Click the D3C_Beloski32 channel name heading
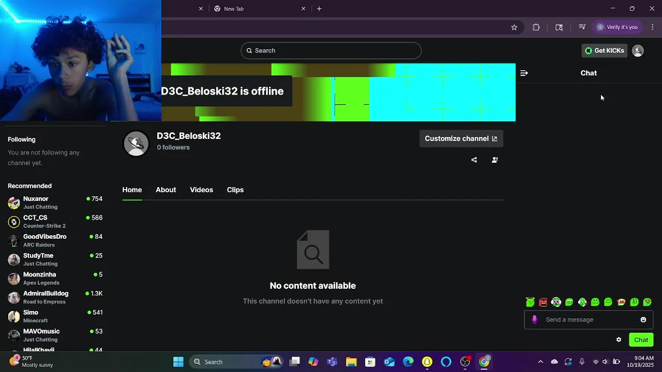 click(189, 136)
